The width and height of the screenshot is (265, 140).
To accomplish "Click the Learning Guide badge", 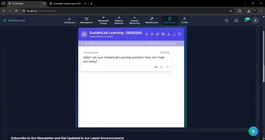I will (x=133, y=33).
